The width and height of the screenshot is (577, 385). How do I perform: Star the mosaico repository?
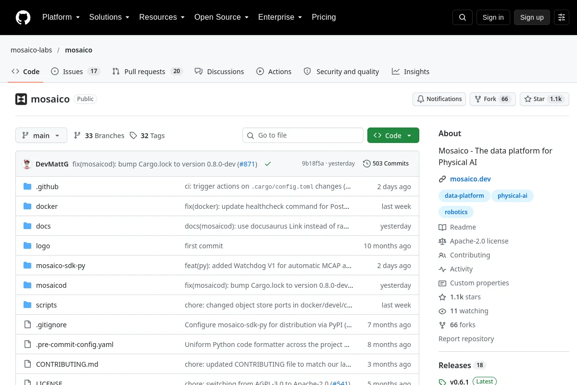(544, 99)
